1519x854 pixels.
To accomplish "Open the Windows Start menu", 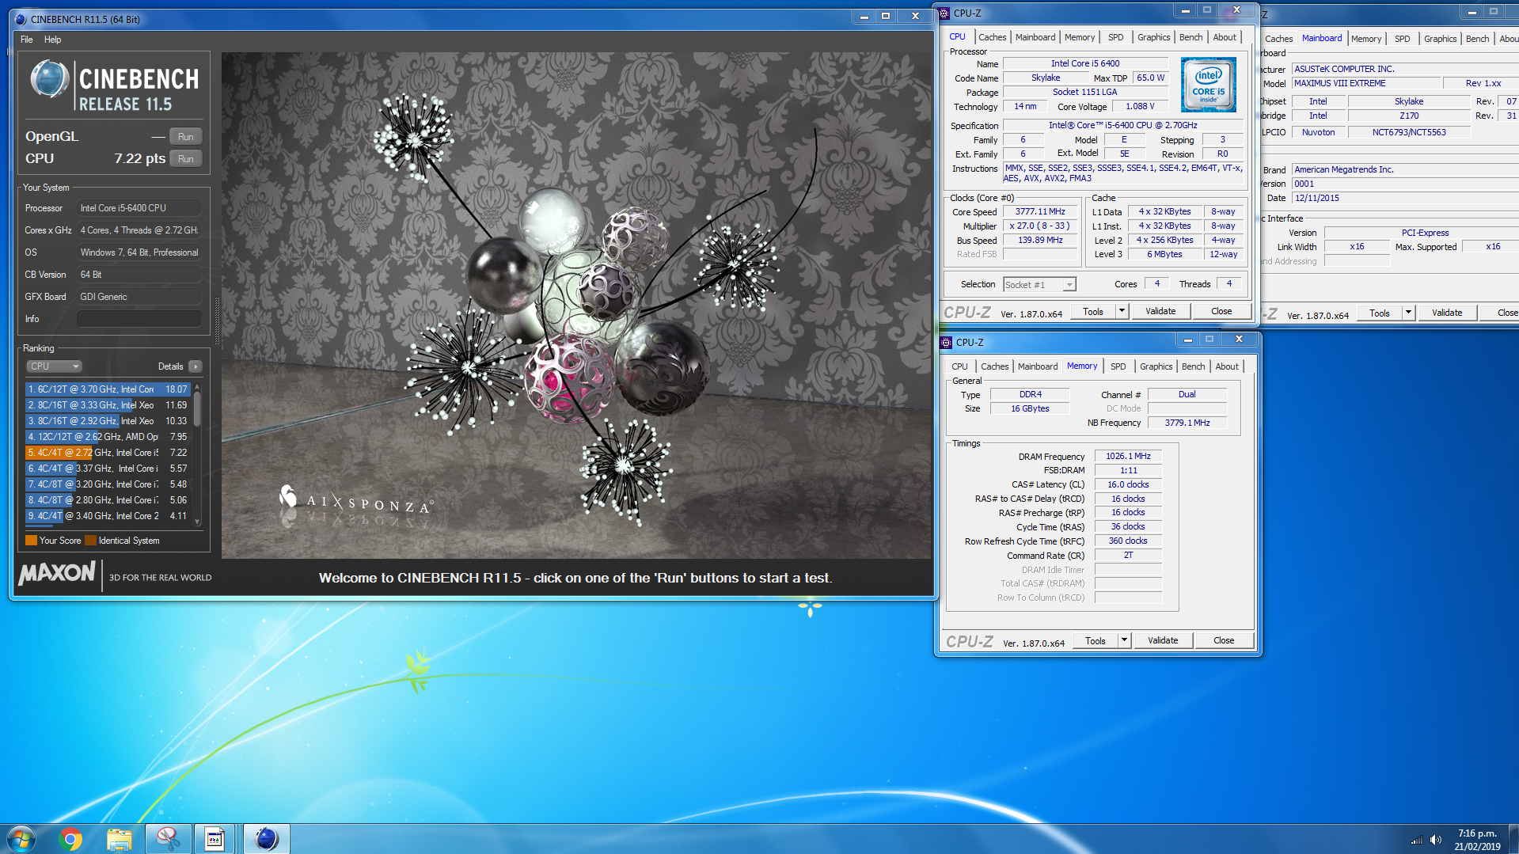I will [x=21, y=839].
